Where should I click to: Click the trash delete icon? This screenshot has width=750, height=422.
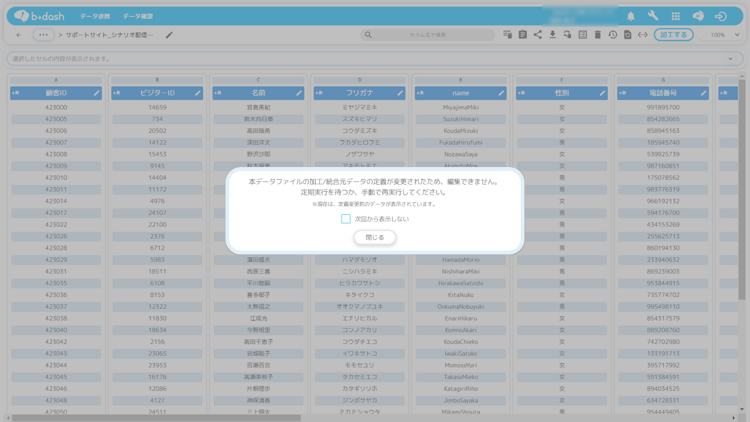pos(598,35)
